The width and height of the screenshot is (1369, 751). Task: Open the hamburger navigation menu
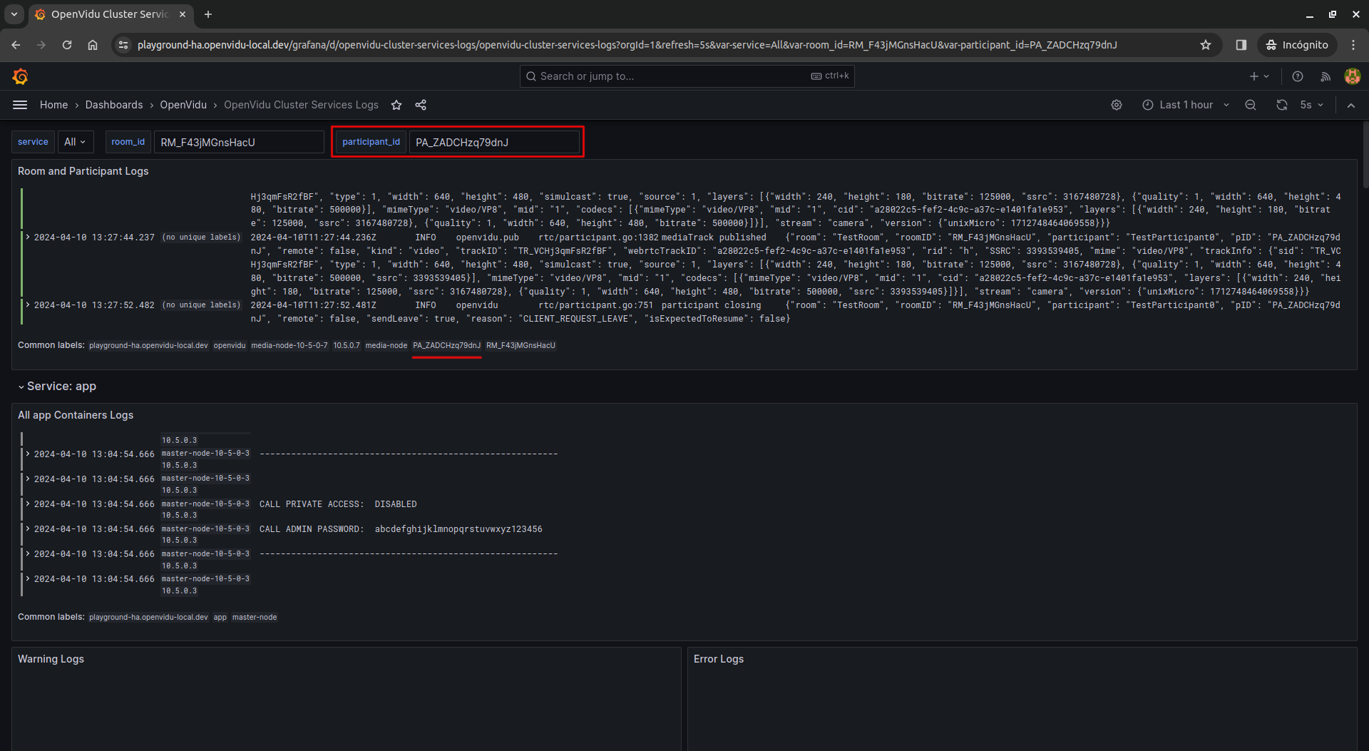point(20,105)
